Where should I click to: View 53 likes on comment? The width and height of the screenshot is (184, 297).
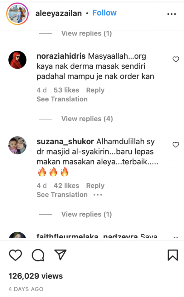[x=66, y=90]
